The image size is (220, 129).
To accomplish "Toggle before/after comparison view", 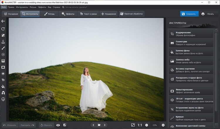I will pos(65,125).
